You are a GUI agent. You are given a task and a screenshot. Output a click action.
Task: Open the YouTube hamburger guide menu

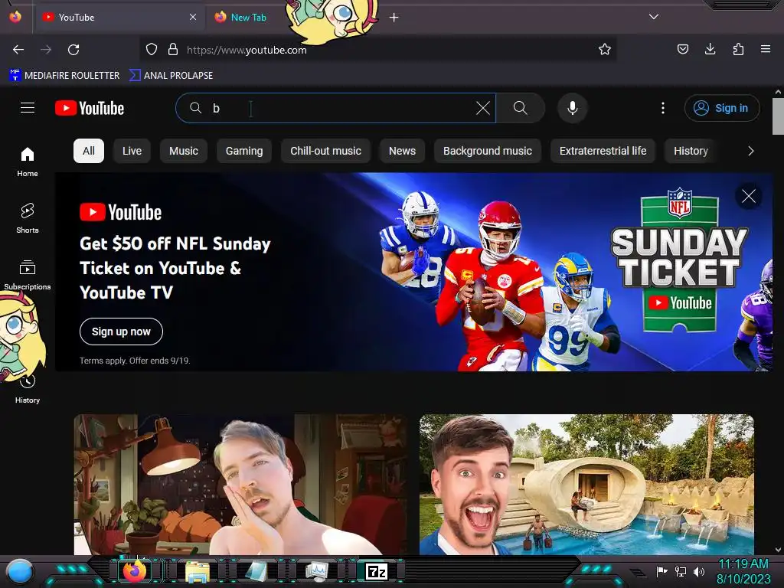click(28, 108)
